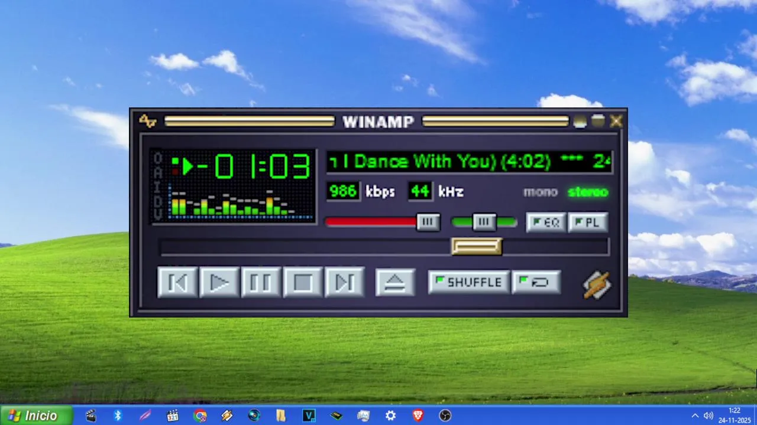Click the time display showing -01:03

253,166
